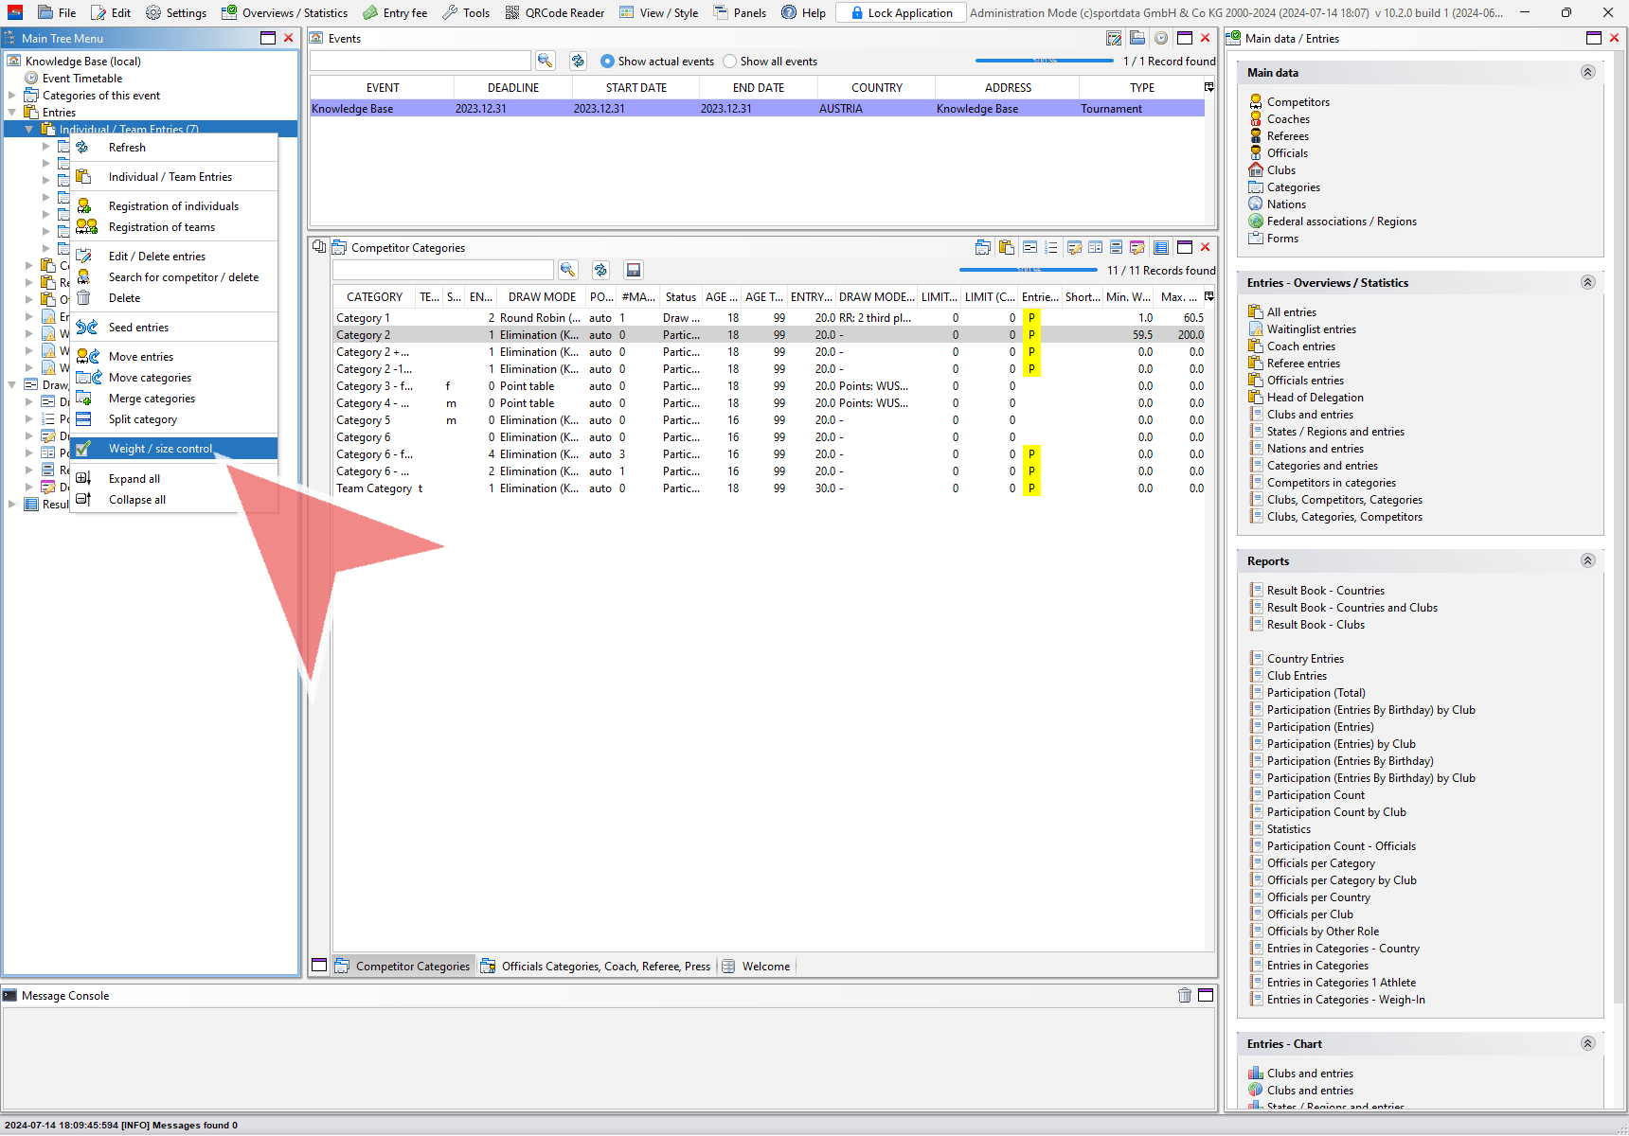Click the clock icon in Events header
1629x1136 pixels.
coord(1160,38)
